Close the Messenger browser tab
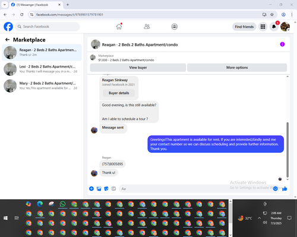297x237 pixels. pos(59,5)
